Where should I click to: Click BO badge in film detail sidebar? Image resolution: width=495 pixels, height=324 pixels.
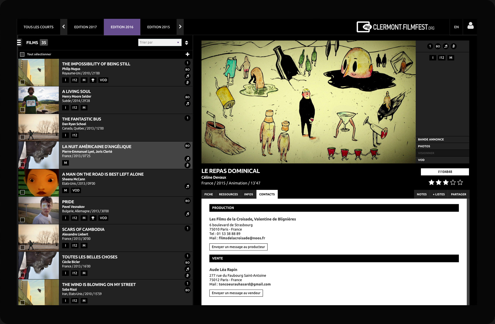pos(438,46)
